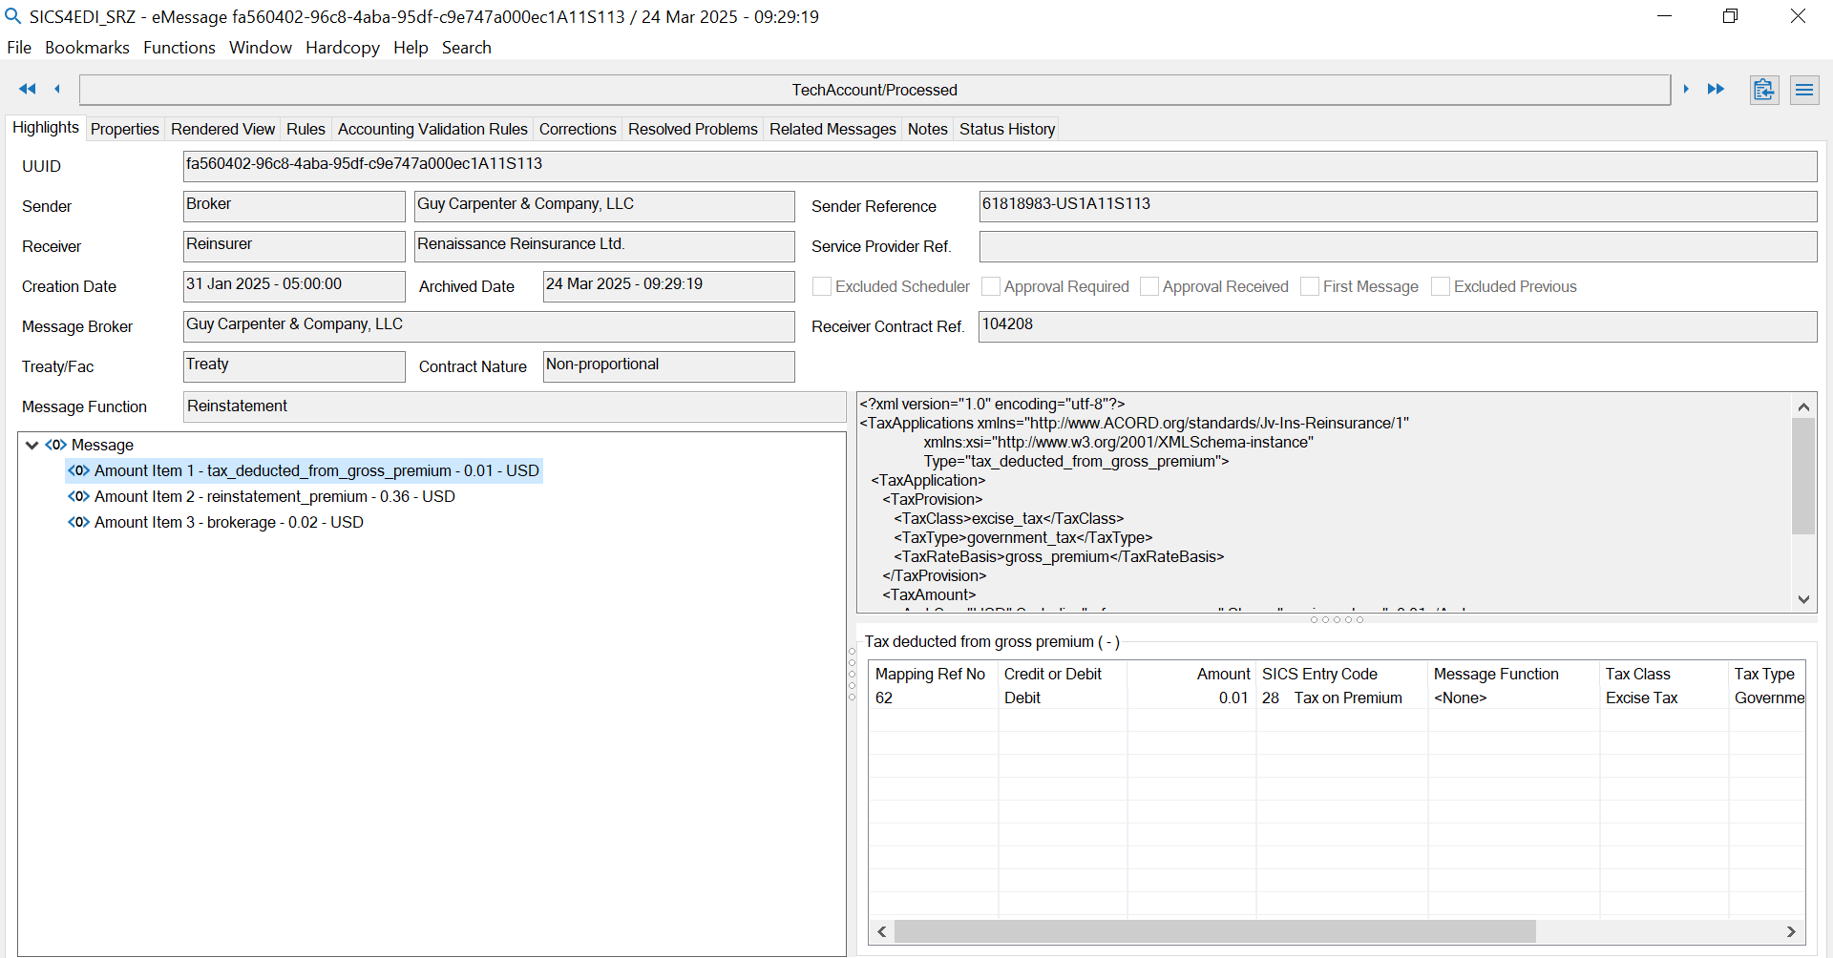Collapse the Message tree node
Image resolution: width=1833 pixels, height=958 pixels.
[32, 445]
